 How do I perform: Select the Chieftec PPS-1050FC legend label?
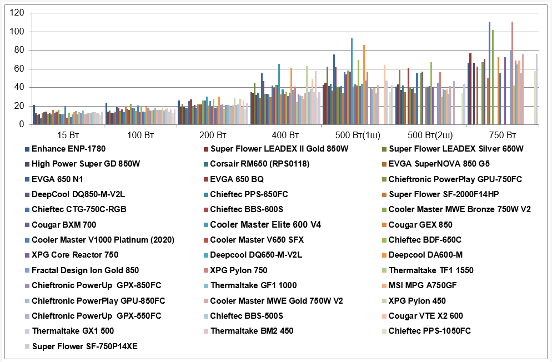coord(429,331)
